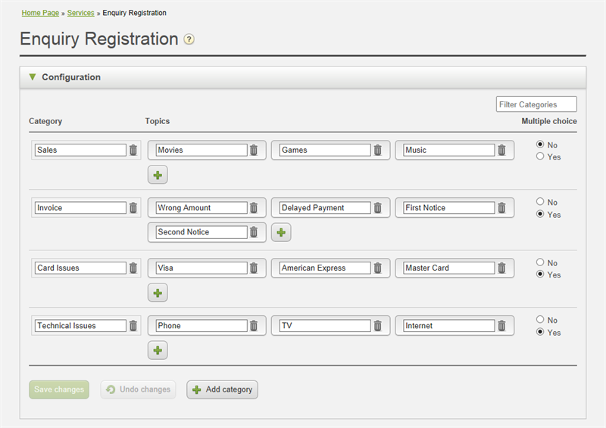Delete the Sales category with trash icon
This screenshot has width=606, height=428.
click(x=133, y=150)
